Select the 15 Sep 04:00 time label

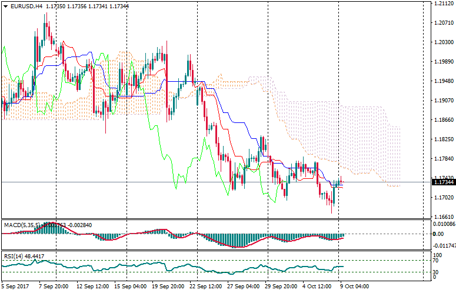coord(131,287)
